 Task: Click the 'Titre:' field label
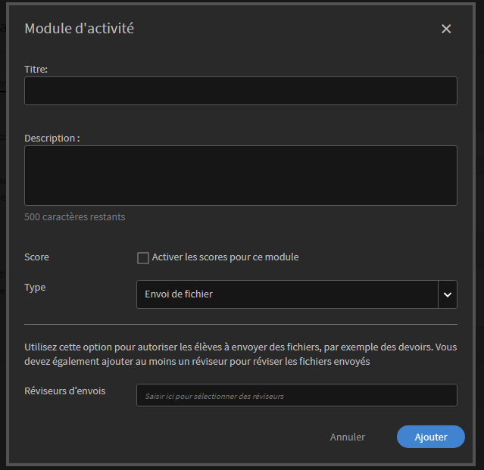[x=36, y=69]
